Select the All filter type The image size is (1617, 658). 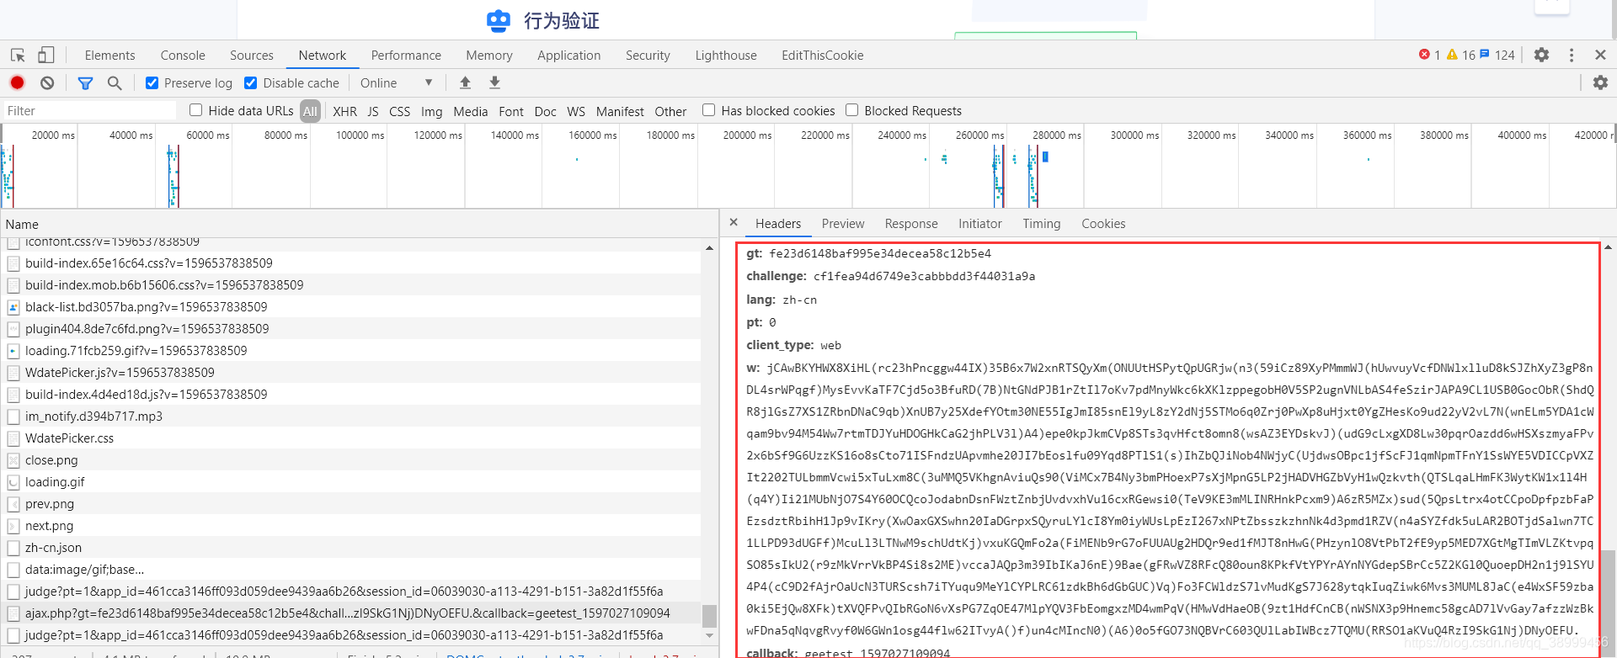tap(310, 111)
